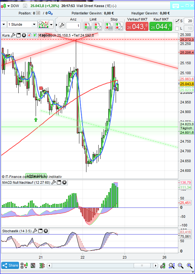Maximize the Stochastik panel
This screenshot has width=195, height=274.
pos(40,231)
